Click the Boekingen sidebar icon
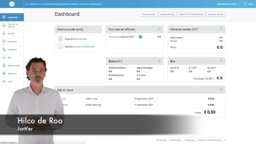This screenshot has height=144, width=256. coord(4,41)
